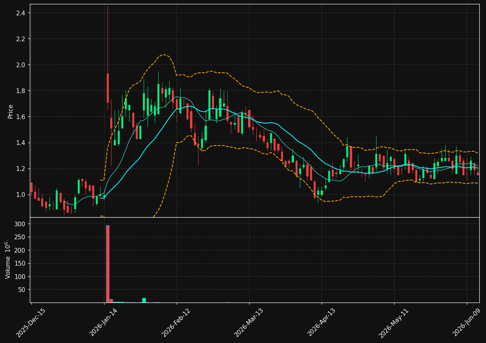The height and width of the screenshot is (343, 486).
Task: Click the 1.6 price axis tick
Action: 20,117
